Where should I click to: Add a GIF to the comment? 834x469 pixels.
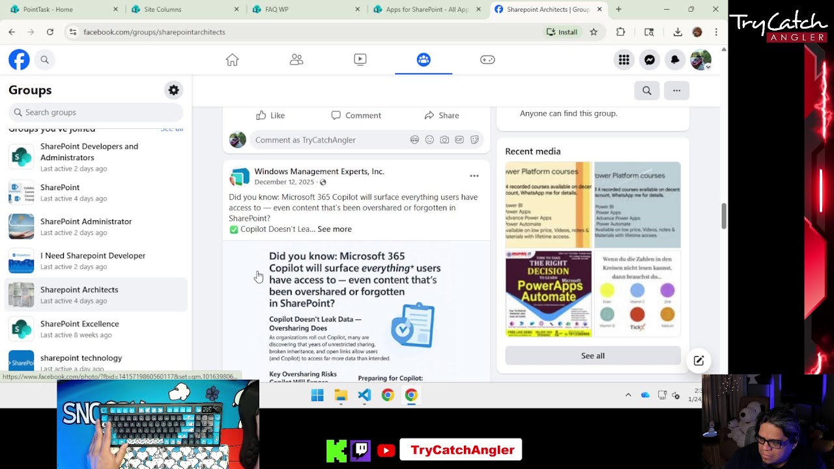(x=459, y=140)
